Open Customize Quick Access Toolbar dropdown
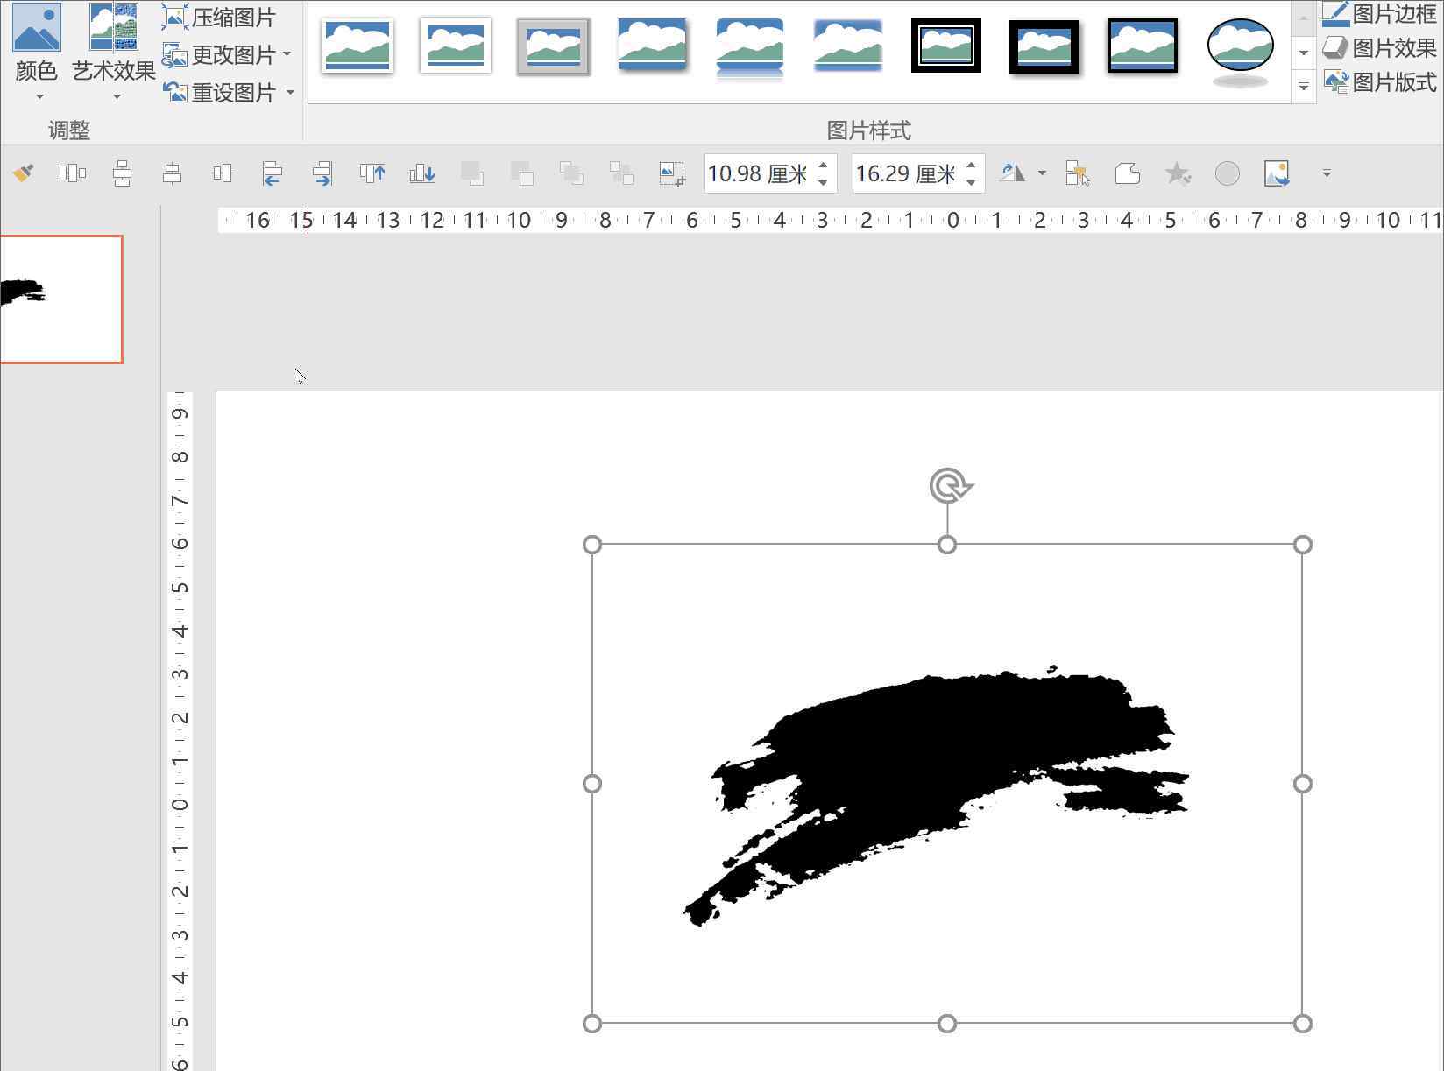Image resolution: width=1444 pixels, height=1071 pixels. click(1327, 173)
